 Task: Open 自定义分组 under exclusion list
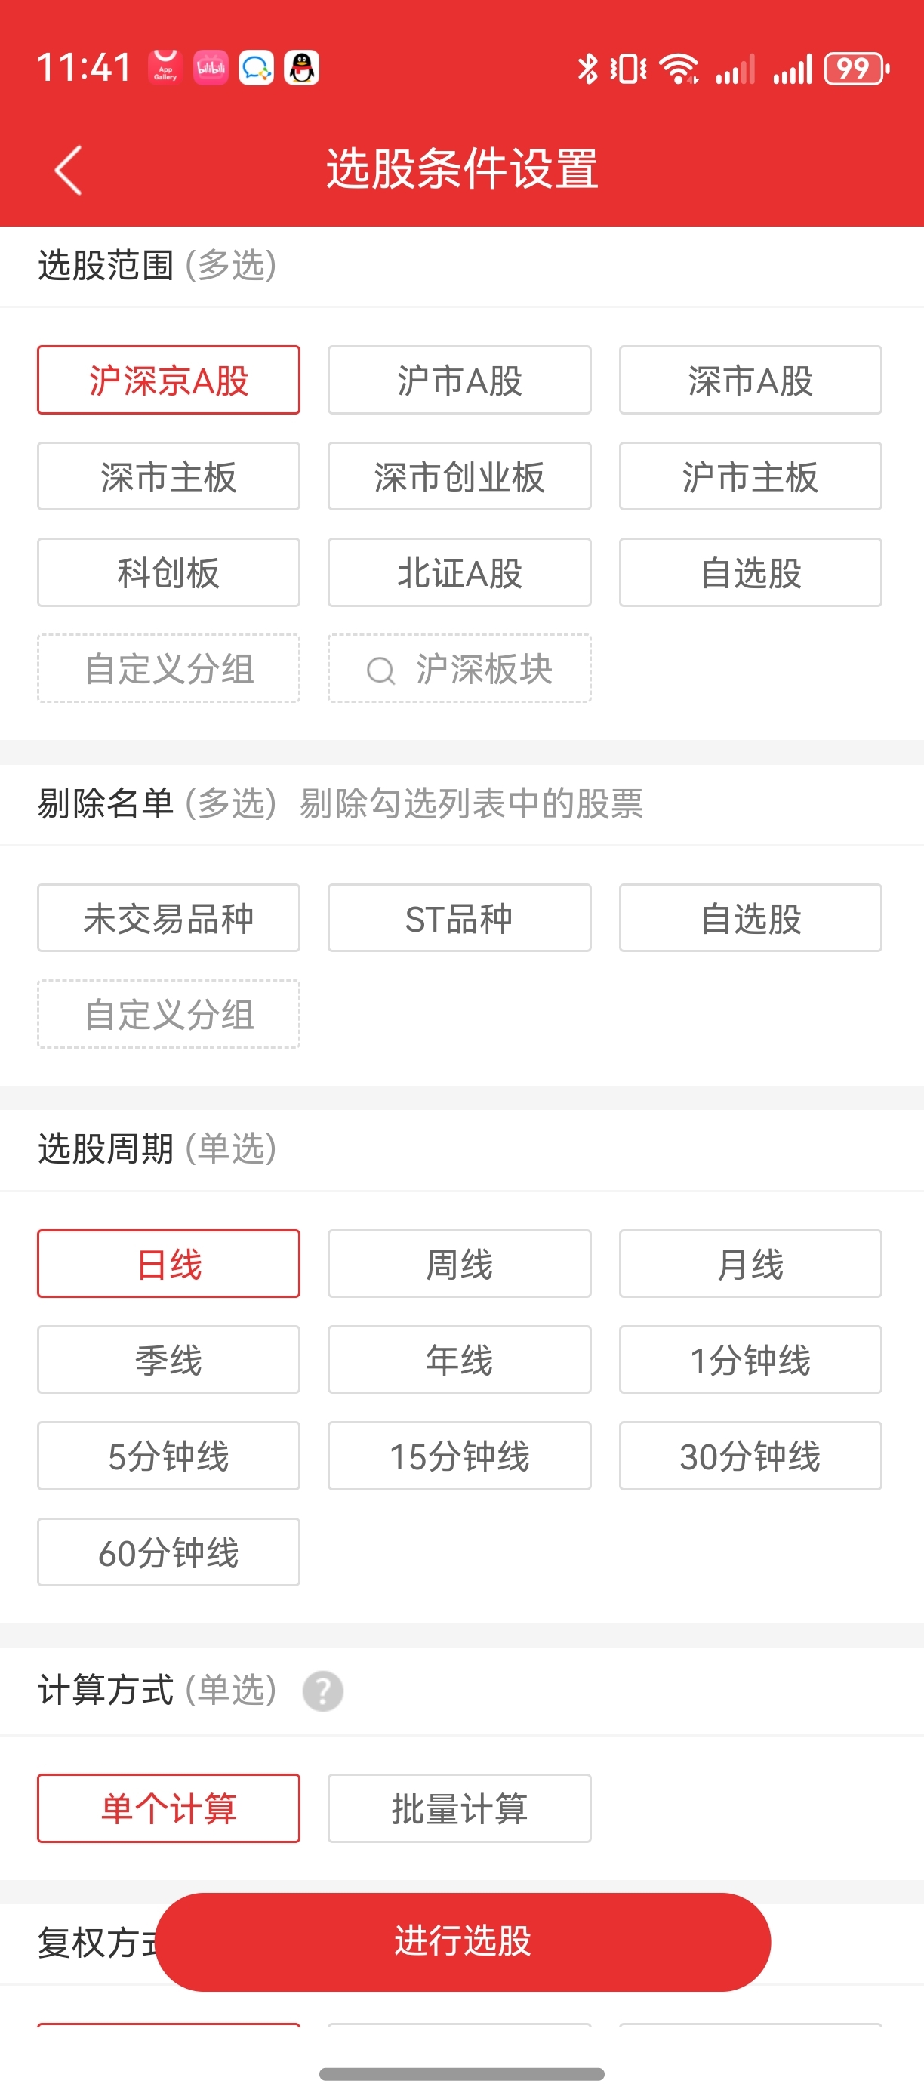click(168, 1015)
